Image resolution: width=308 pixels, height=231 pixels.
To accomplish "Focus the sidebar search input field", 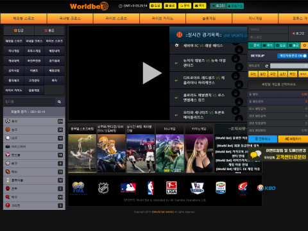I will pyautogui.click(x=29, y=102).
